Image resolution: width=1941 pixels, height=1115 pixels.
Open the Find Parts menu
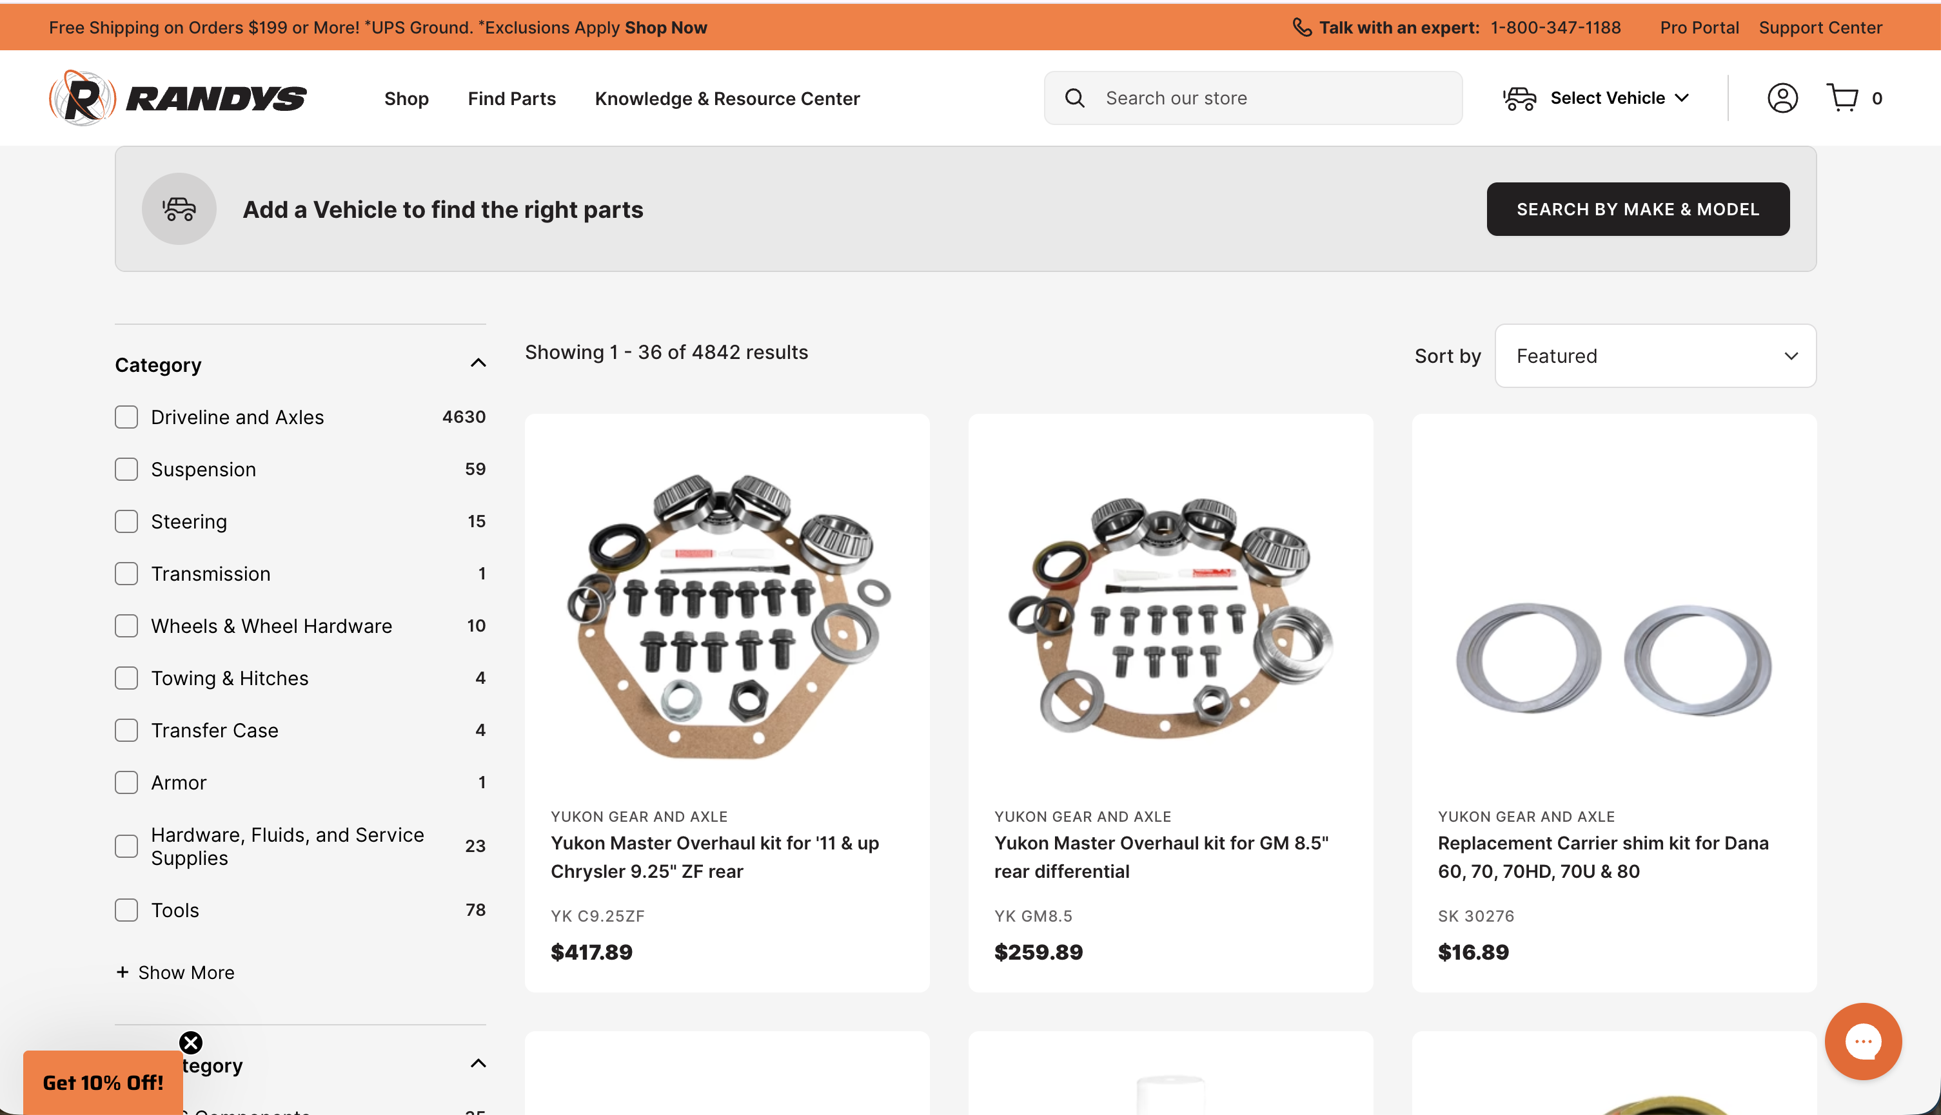click(x=511, y=99)
